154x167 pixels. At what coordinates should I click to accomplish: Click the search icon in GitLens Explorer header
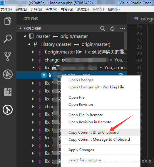coord(103,28)
